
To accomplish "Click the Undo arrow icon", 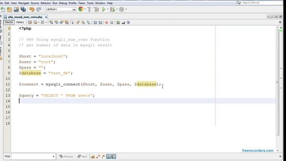I will click(x=32, y=9).
